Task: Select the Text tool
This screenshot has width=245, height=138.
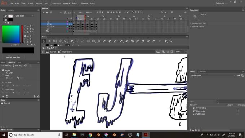Action: (x=77, y=41)
